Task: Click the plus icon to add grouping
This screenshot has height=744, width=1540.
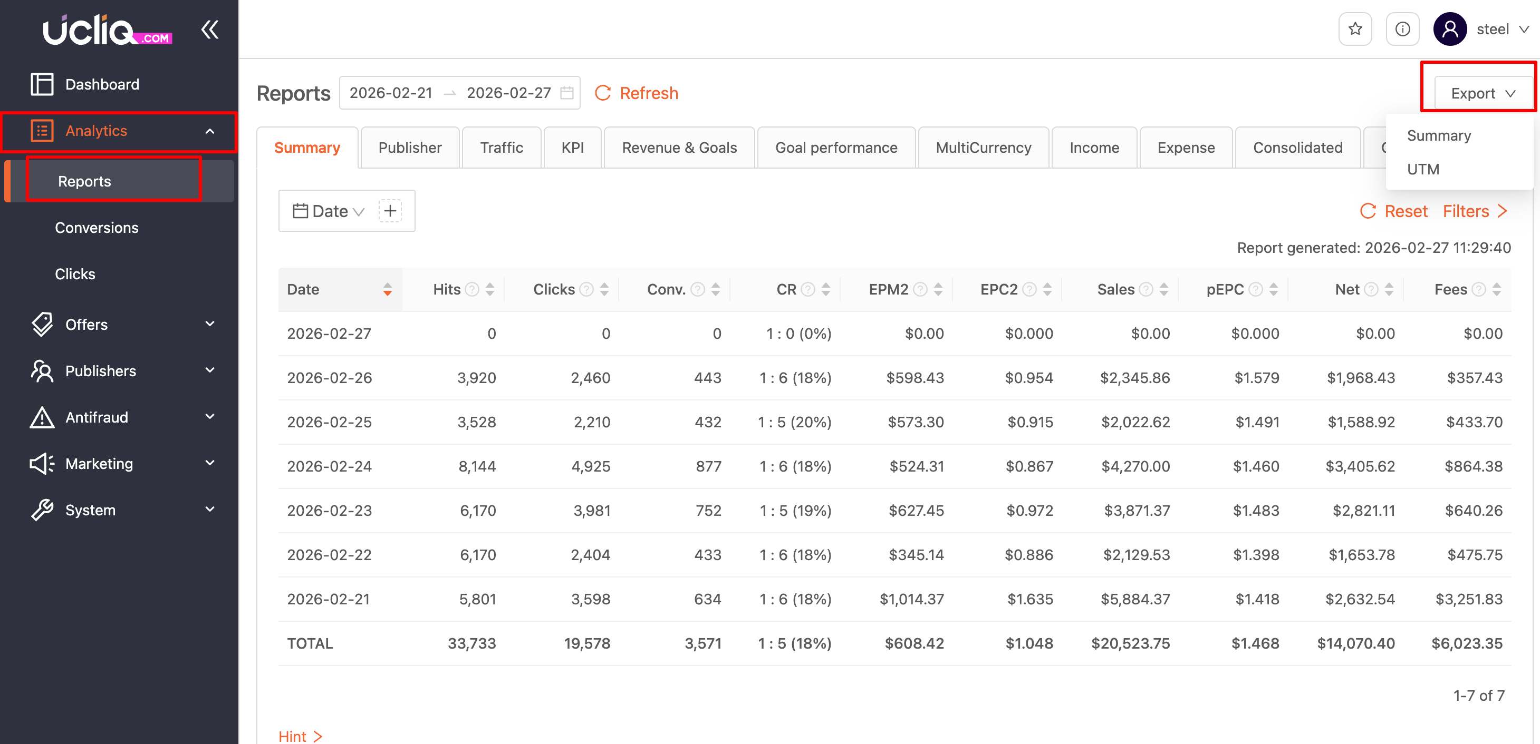Action: [x=390, y=211]
